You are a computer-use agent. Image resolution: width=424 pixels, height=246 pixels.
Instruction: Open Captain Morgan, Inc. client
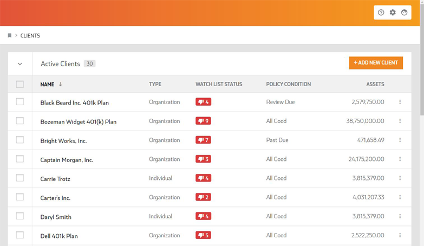tap(67, 160)
